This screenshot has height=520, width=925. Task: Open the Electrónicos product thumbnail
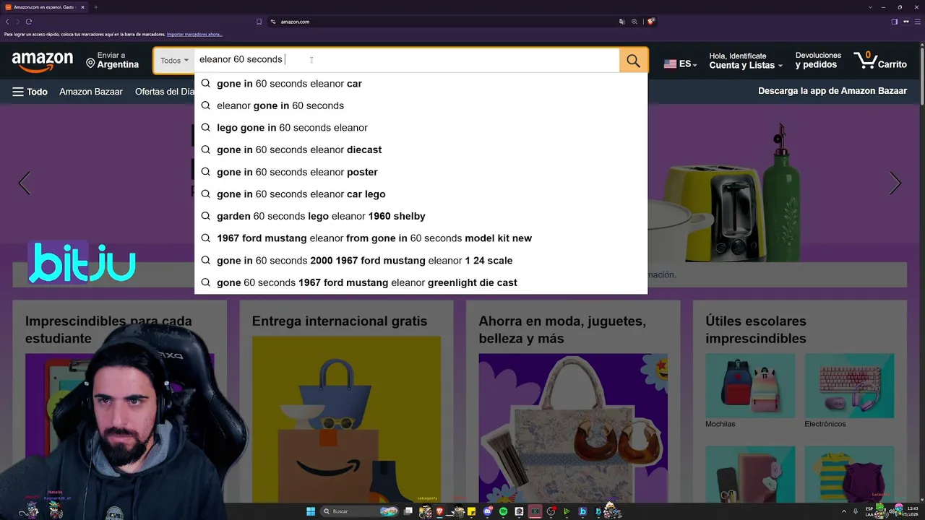(x=849, y=386)
